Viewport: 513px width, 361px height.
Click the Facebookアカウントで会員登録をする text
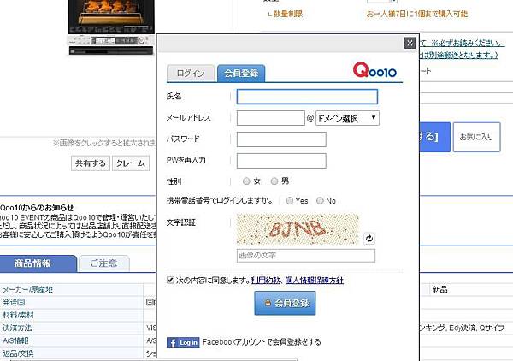262,342
